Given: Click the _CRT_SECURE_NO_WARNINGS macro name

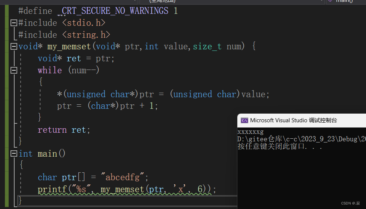Looking at the screenshot, I should (x=113, y=11).
